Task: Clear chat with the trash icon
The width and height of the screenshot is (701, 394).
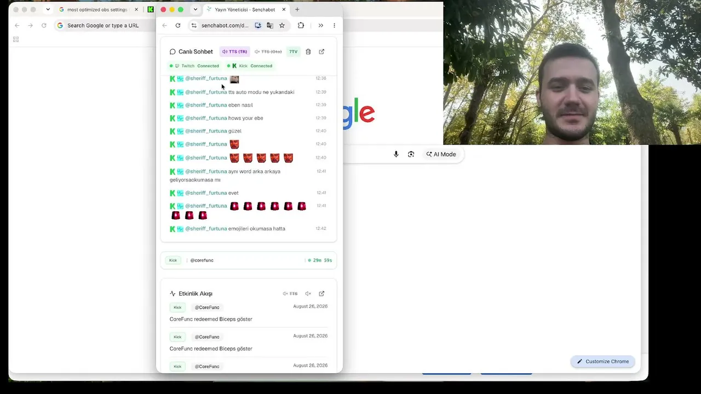Action: [308, 51]
